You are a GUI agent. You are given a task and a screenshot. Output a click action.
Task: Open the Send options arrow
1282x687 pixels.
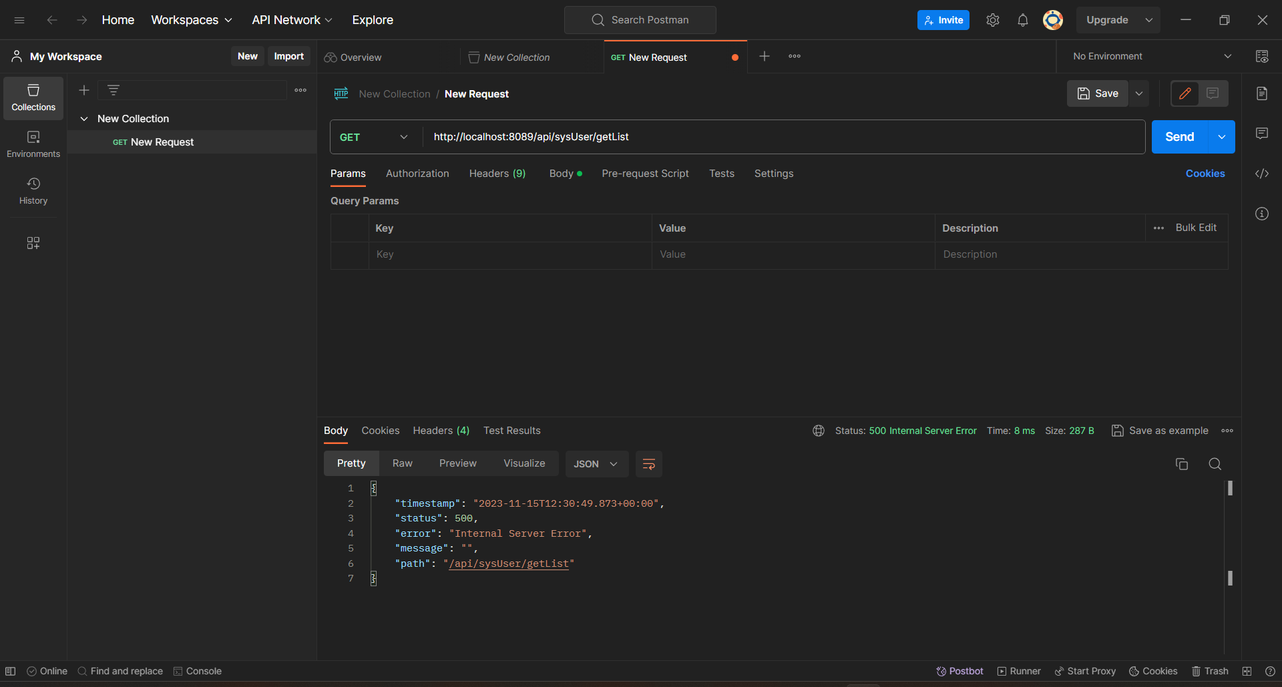point(1222,137)
